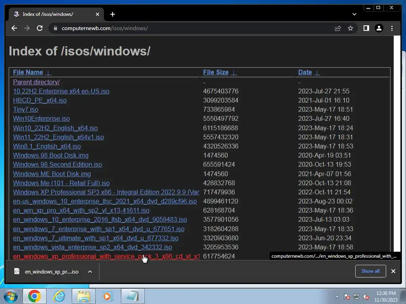
Task: Click the network status tray icon
Action: click(356, 296)
